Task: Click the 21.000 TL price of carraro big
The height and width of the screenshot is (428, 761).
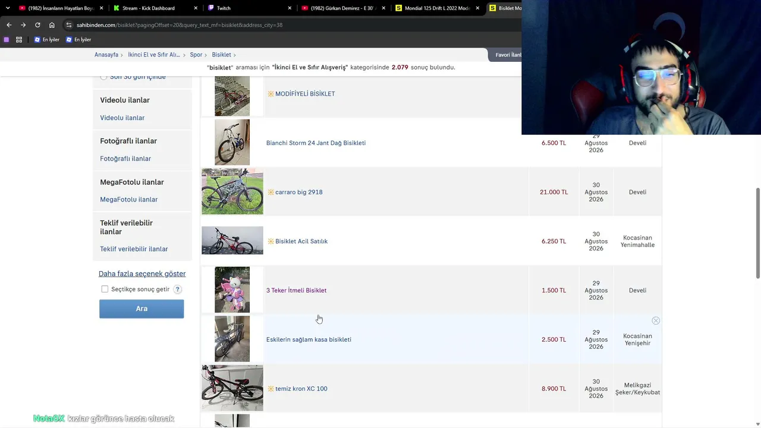Action: (x=554, y=193)
